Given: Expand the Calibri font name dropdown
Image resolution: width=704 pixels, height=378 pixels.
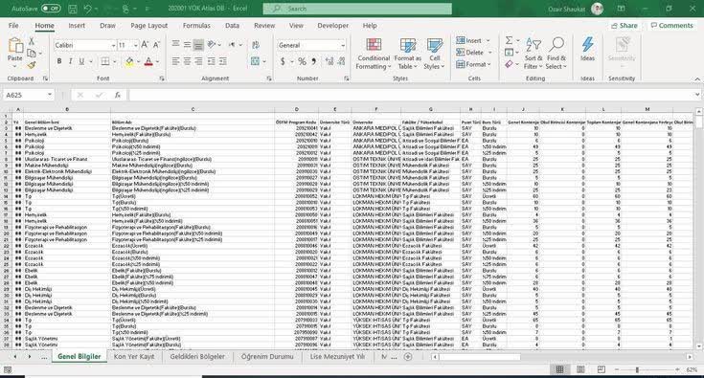Looking at the screenshot, I should point(113,45).
